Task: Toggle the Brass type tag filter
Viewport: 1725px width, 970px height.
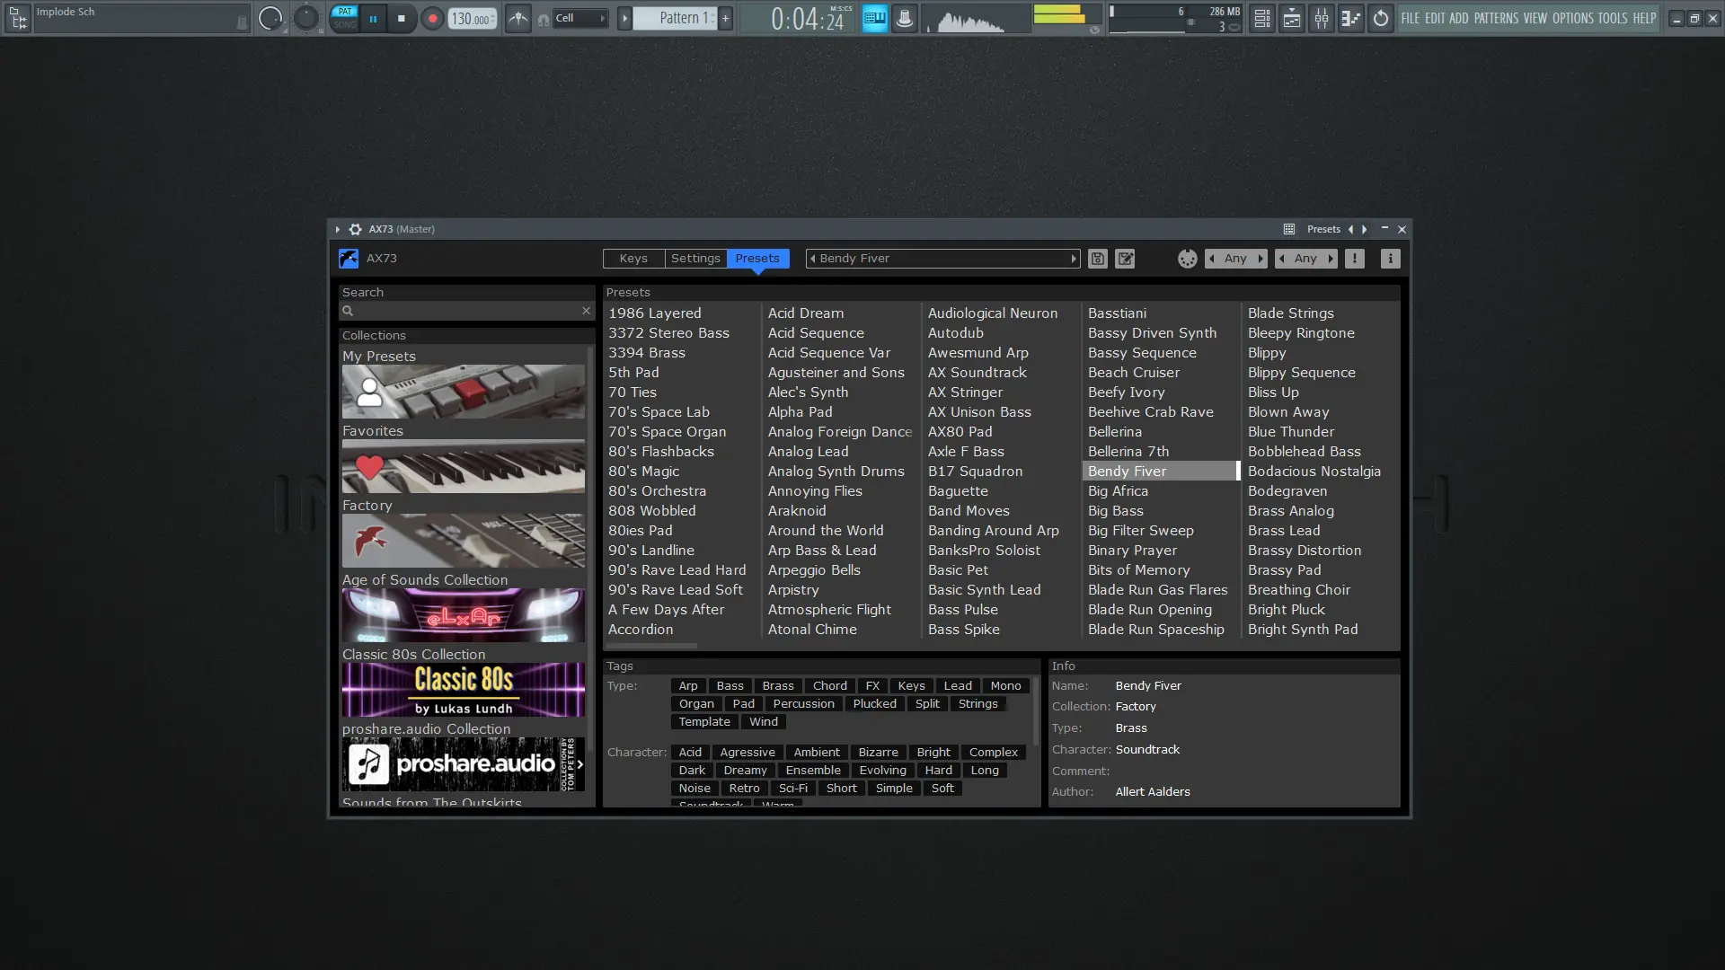Action: (x=777, y=685)
